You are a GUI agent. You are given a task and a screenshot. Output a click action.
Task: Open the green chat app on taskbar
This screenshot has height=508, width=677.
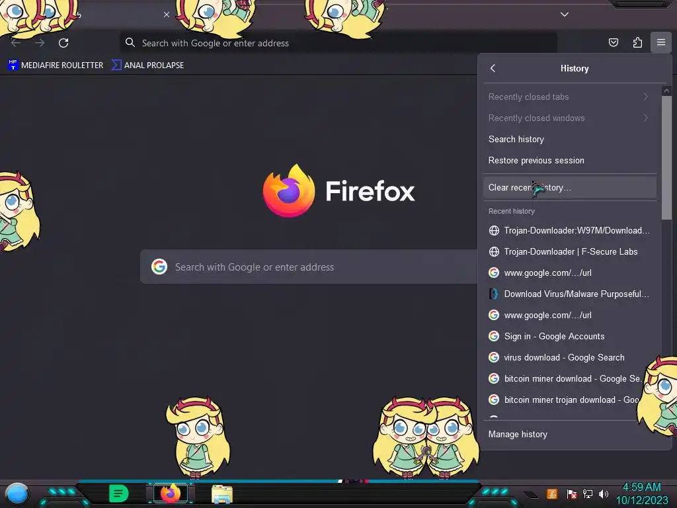click(x=118, y=493)
